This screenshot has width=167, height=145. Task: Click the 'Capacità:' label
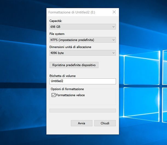[56, 21]
